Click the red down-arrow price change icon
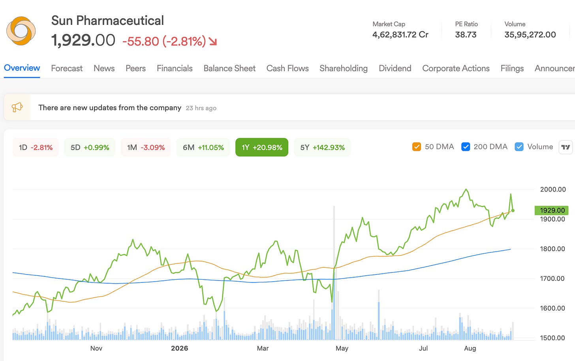The height and width of the screenshot is (361, 575). 213,41
